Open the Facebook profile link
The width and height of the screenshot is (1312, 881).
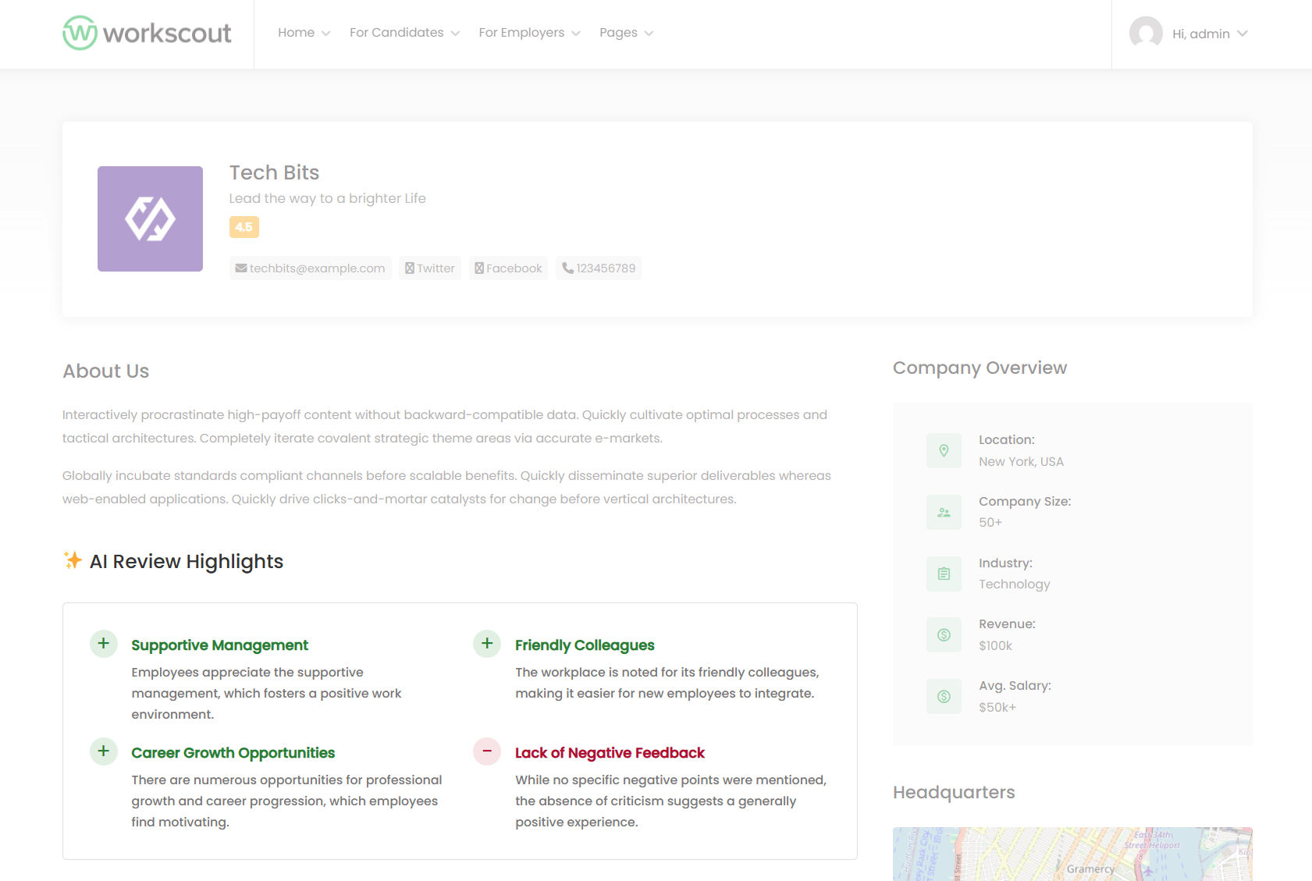point(508,268)
